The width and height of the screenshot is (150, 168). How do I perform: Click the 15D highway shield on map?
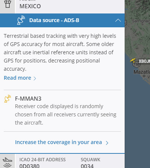tap(137, 64)
